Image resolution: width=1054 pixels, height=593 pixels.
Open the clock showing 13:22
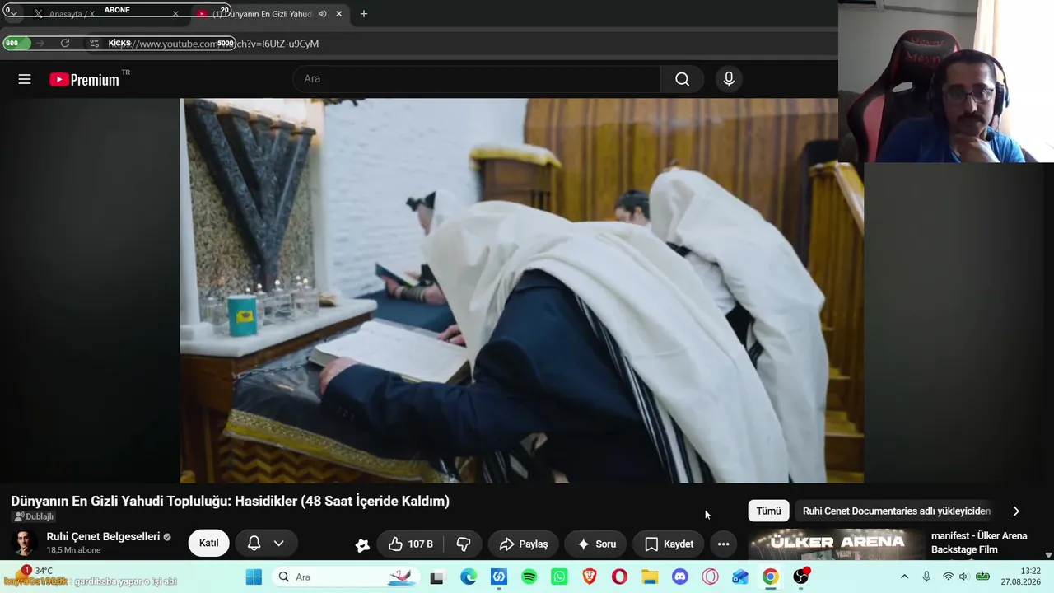click(x=1020, y=577)
